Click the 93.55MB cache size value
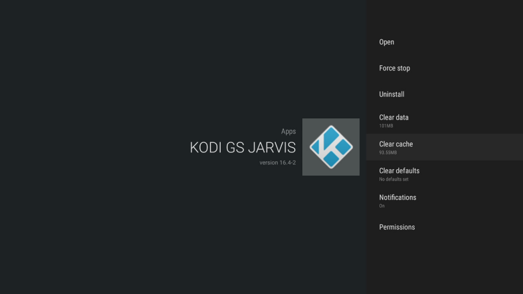The width and height of the screenshot is (523, 294). tap(388, 153)
